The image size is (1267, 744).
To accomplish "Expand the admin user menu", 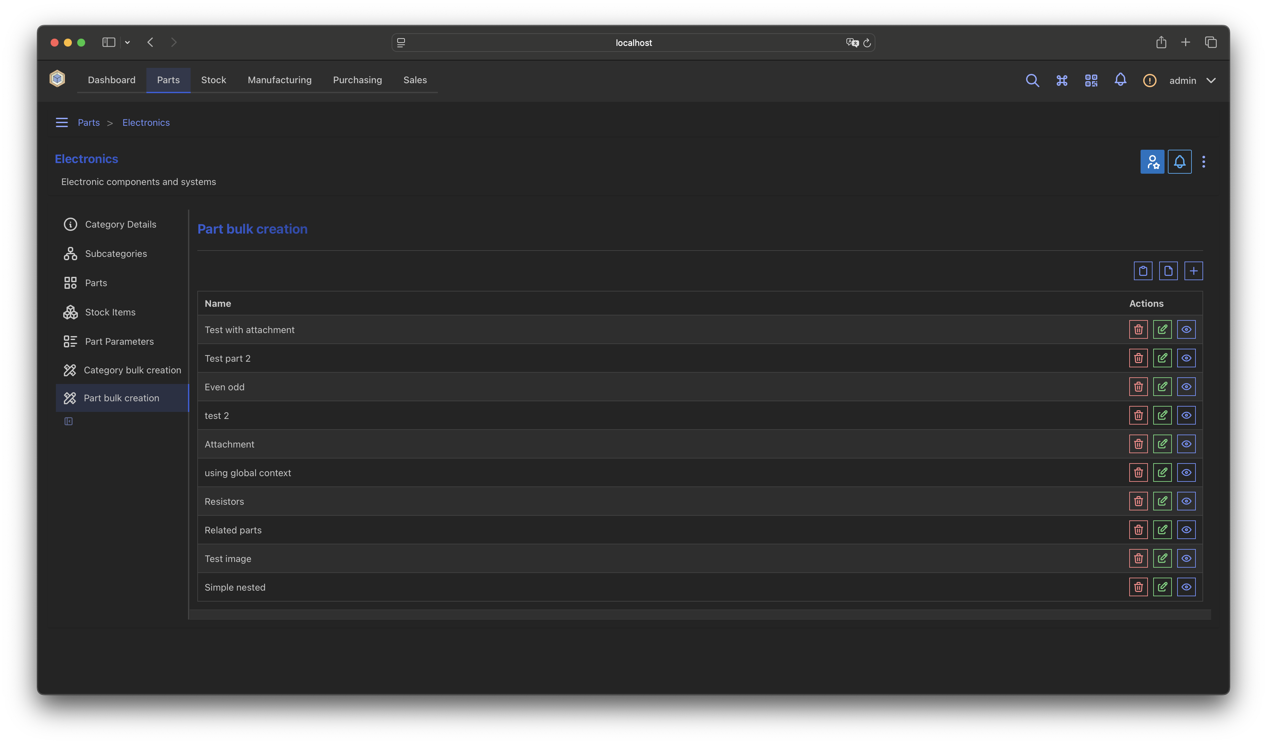I will (x=1192, y=81).
